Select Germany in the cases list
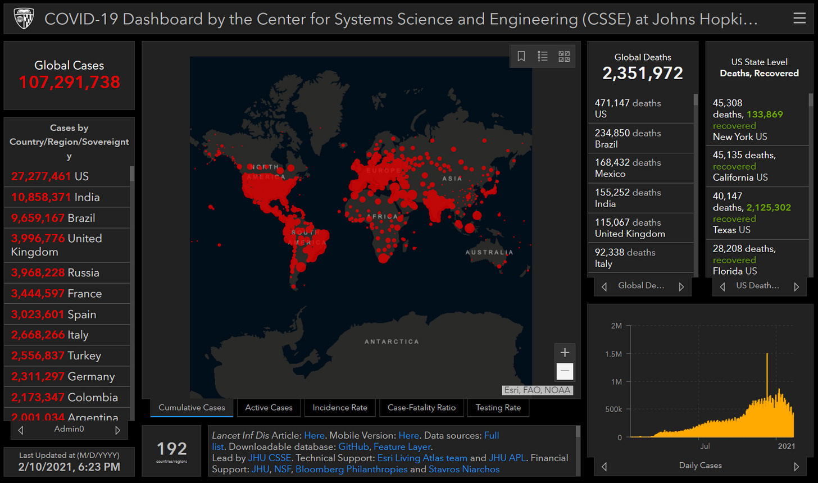The width and height of the screenshot is (818, 483). (67, 376)
